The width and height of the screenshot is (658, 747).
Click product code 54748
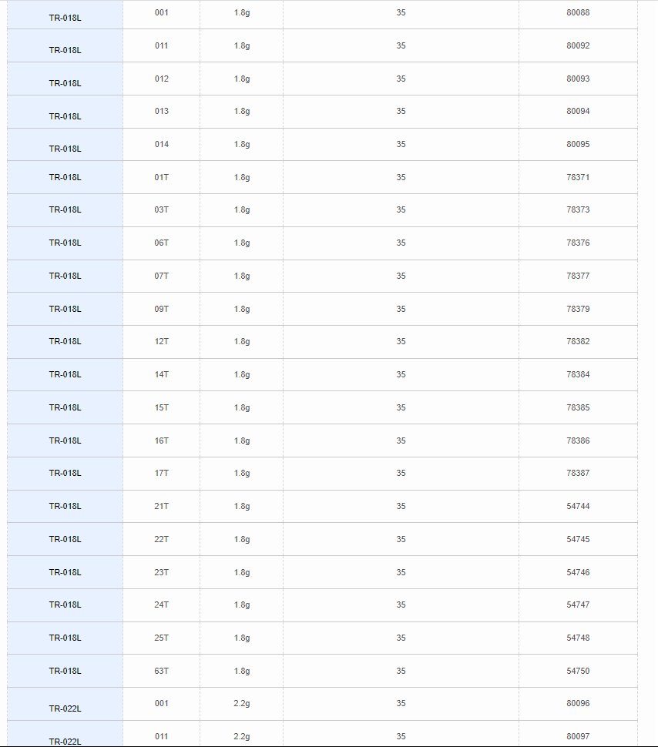click(578, 638)
